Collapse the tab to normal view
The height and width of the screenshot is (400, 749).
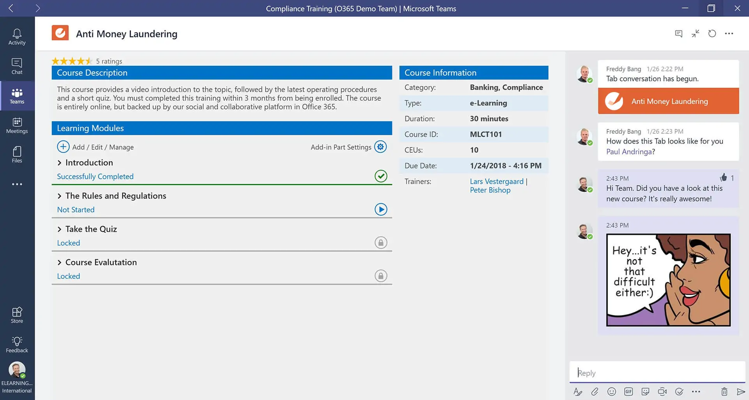[695, 34]
